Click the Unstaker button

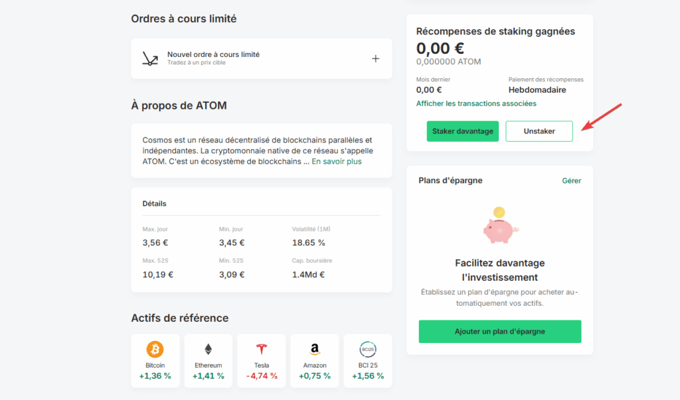pos(539,131)
